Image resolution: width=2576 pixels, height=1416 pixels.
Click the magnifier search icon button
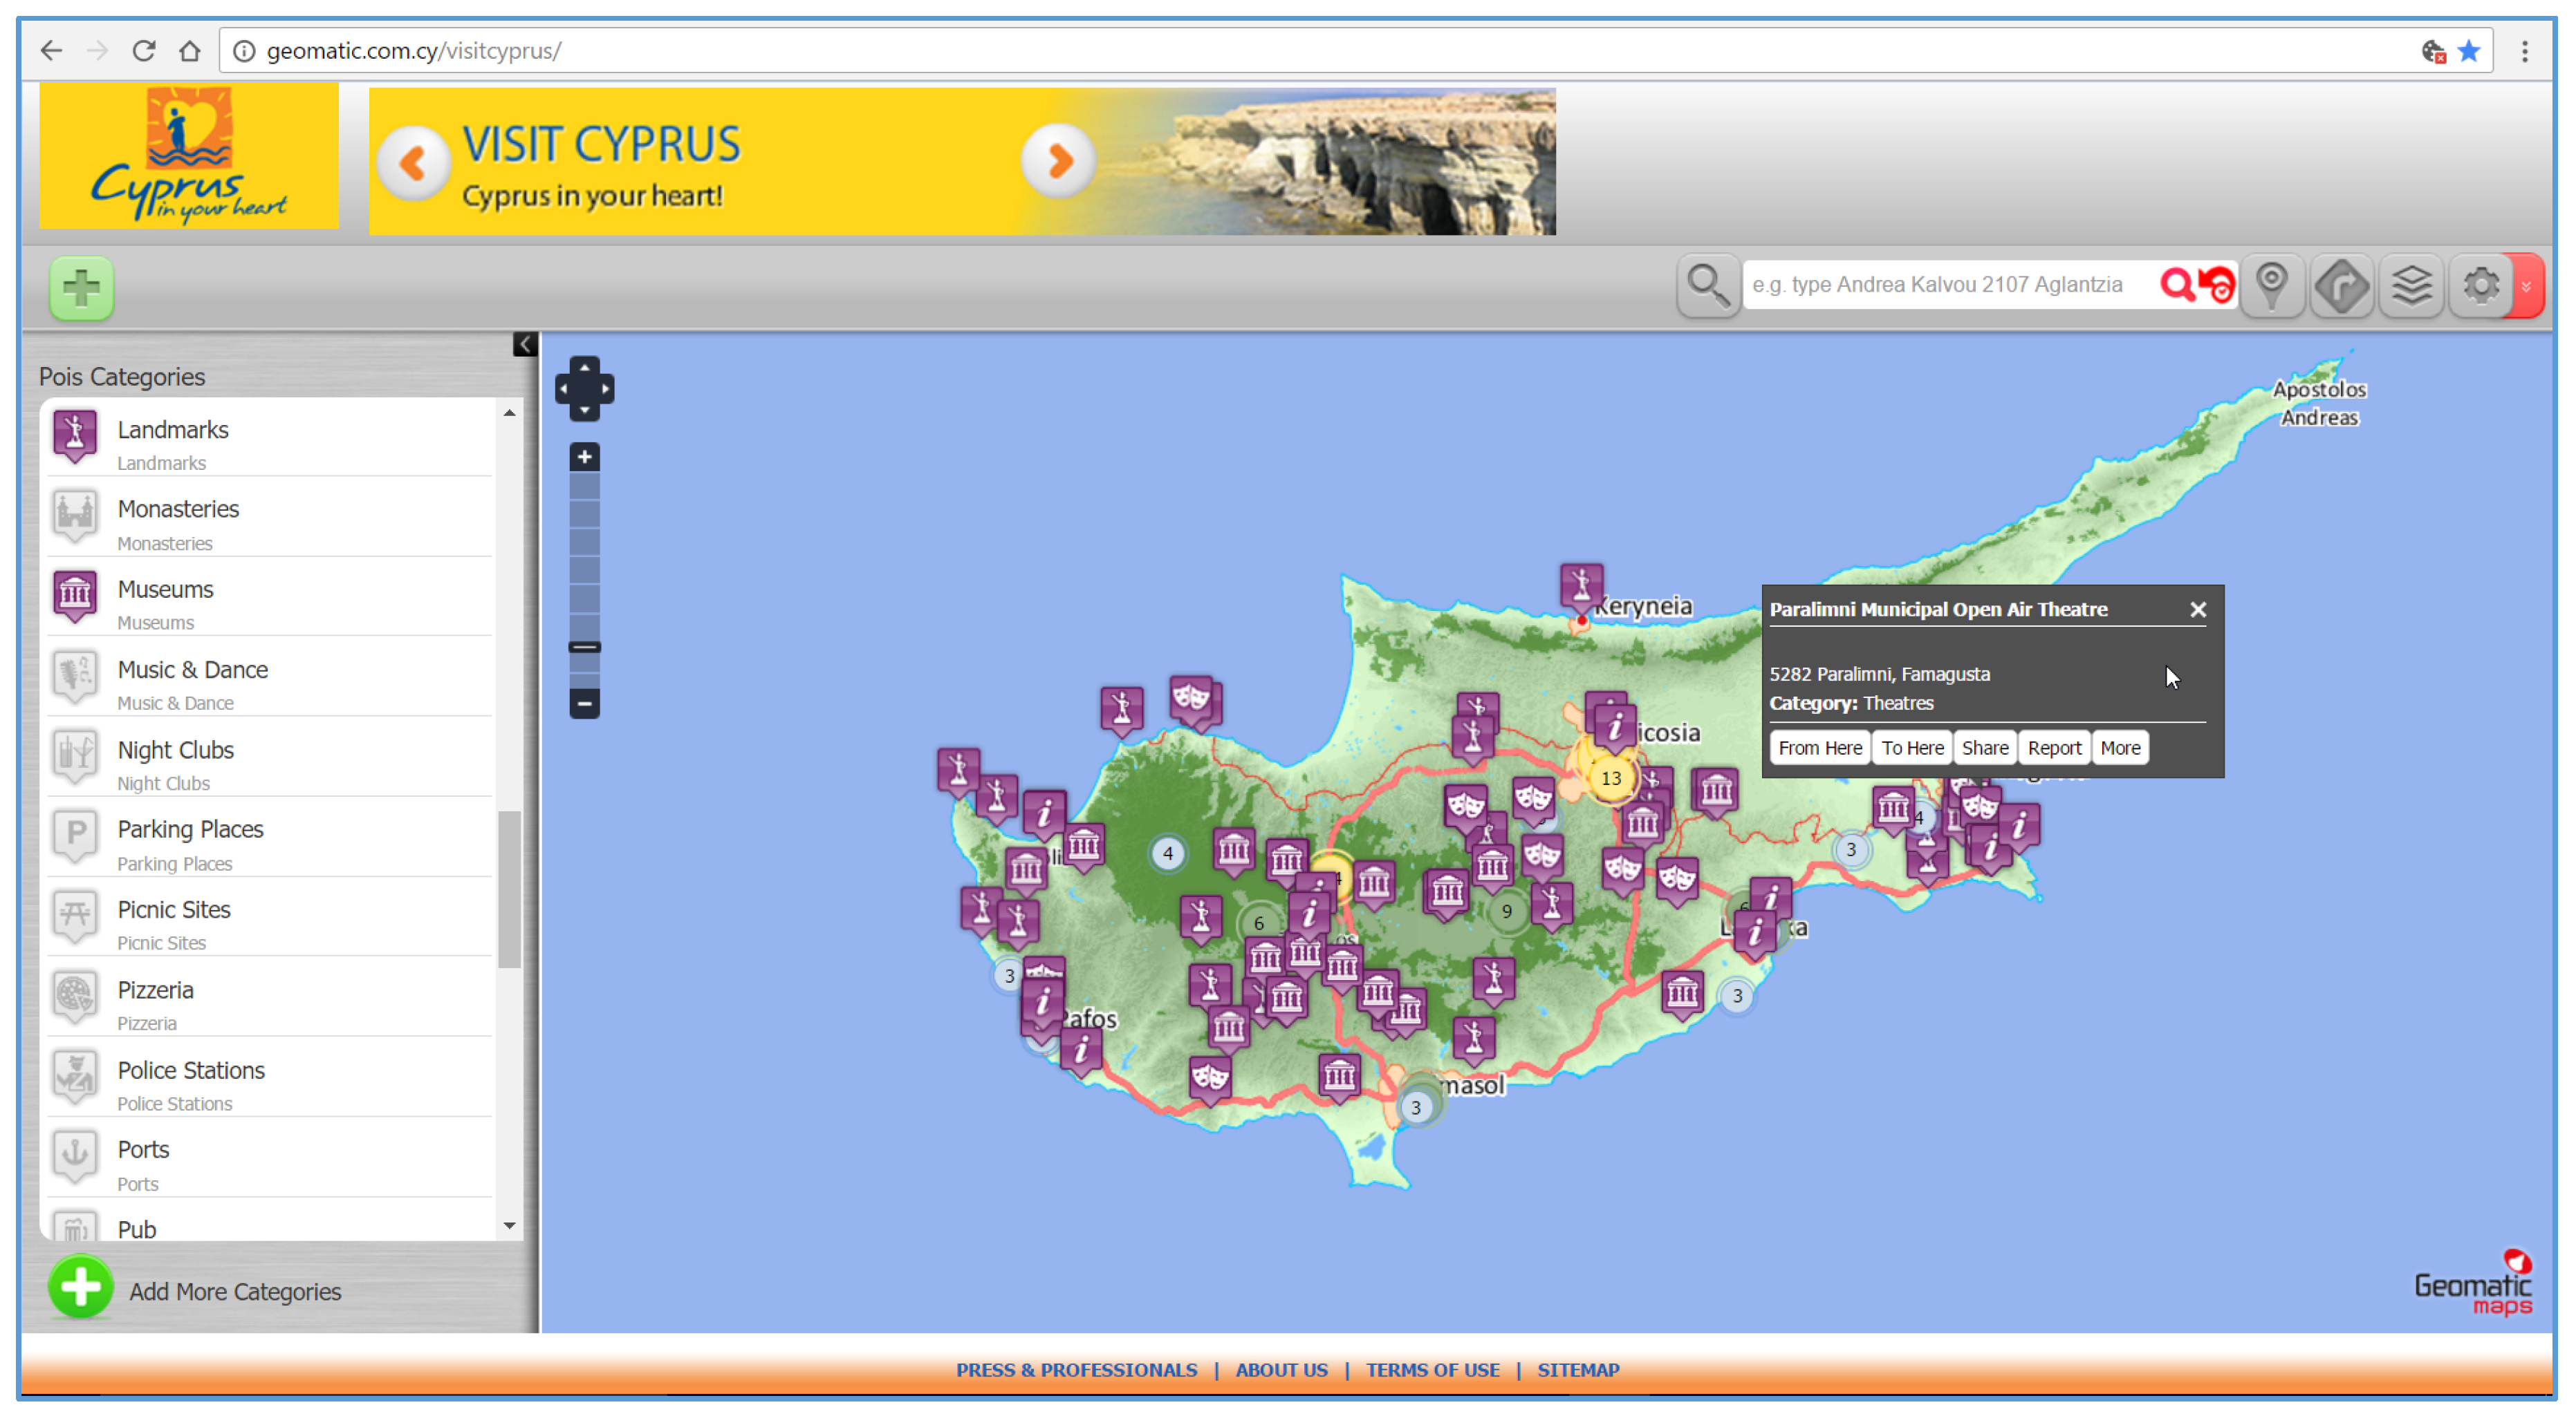click(x=1708, y=286)
